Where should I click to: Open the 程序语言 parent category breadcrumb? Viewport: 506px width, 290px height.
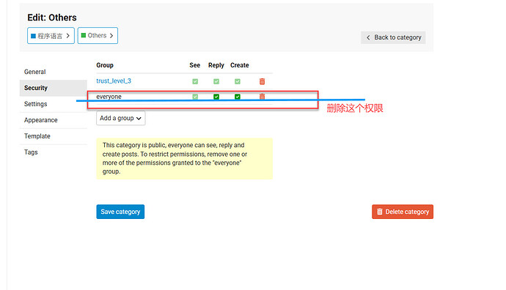pyautogui.click(x=51, y=35)
